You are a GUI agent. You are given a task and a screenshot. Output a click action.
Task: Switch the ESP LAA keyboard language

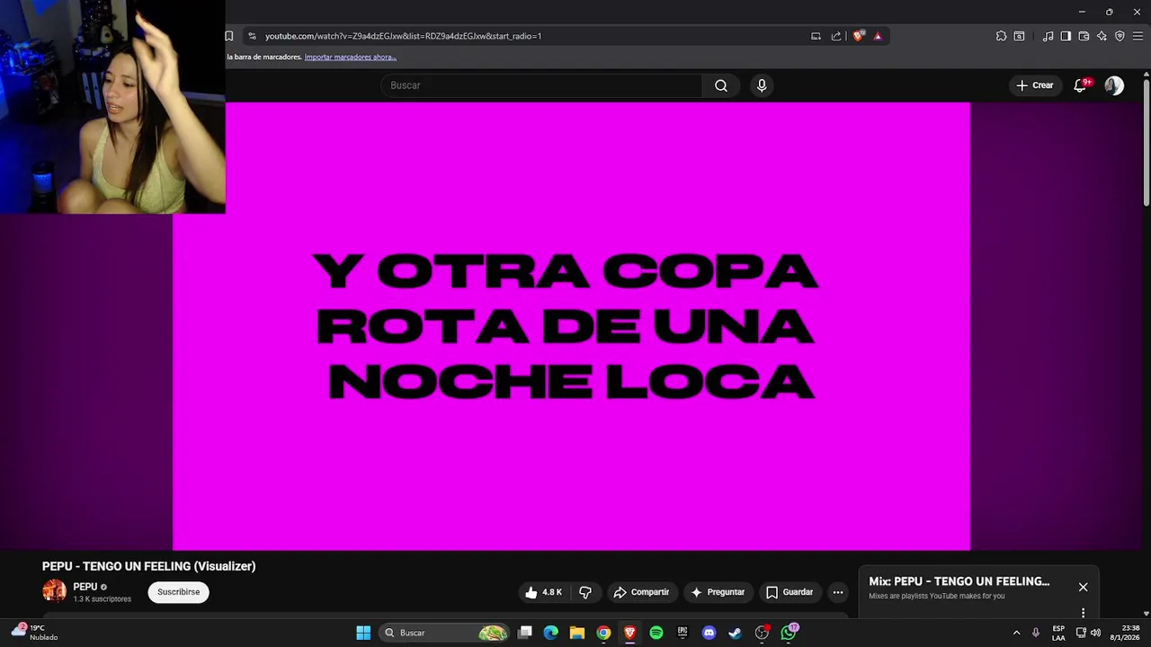click(1058, 633)
